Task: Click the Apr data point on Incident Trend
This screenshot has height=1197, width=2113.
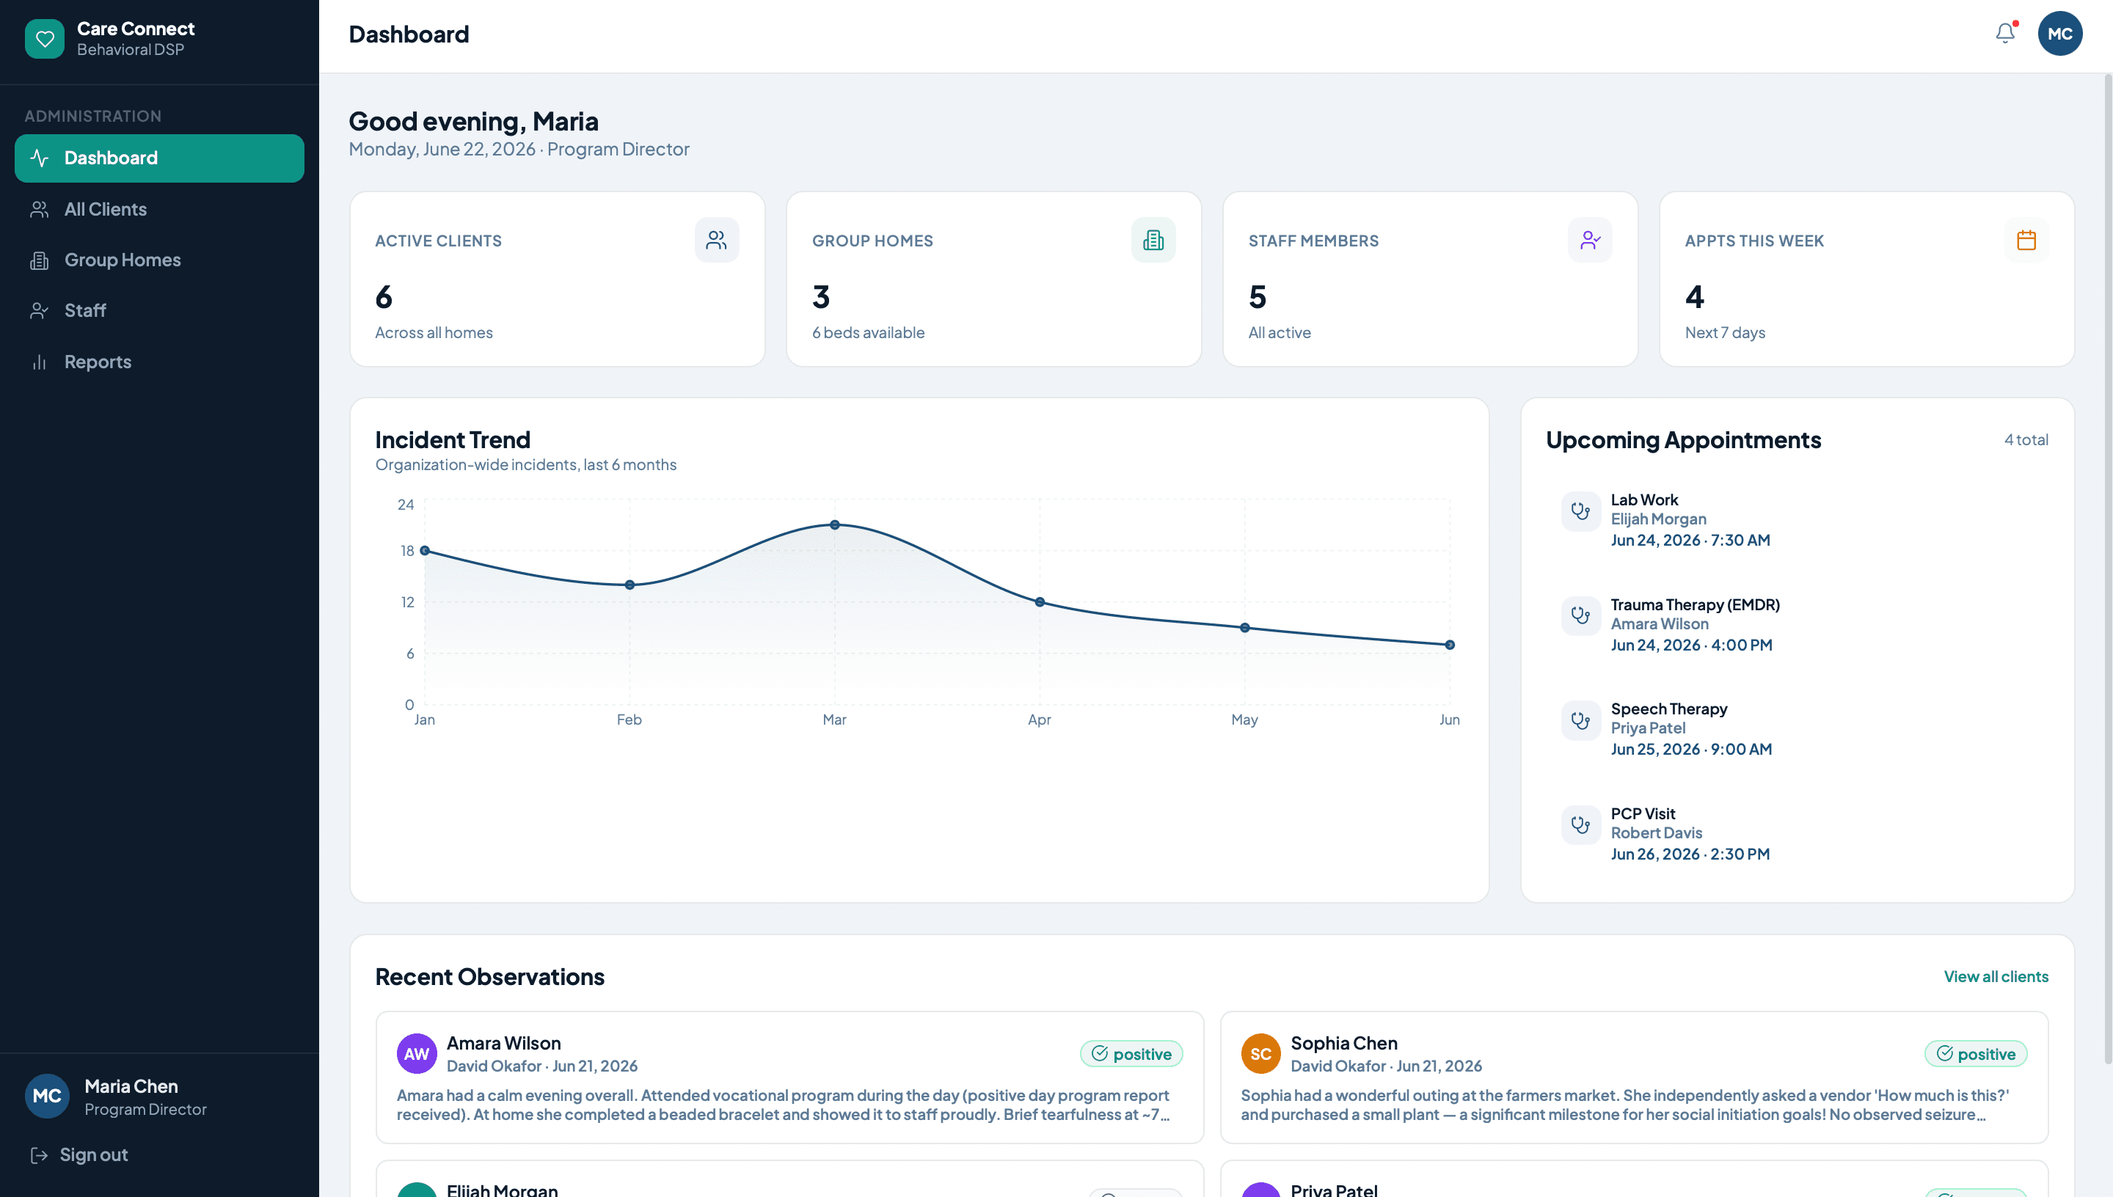Action: tap(1039, 603)
